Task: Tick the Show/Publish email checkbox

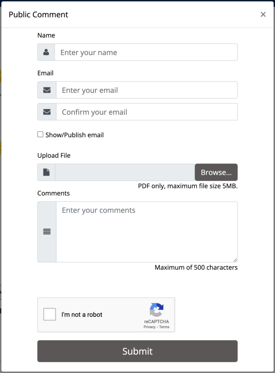Action: pos(40,134)
